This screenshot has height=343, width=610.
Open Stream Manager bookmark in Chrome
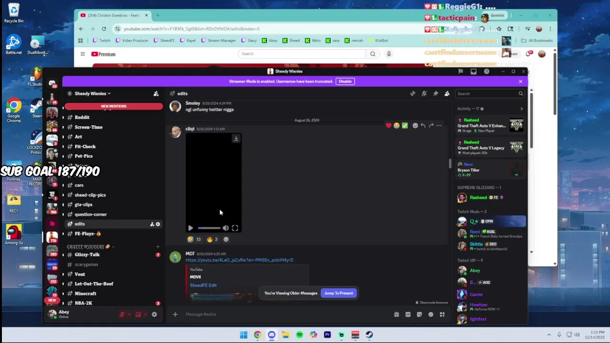pyautogui.click(x=218, y=40)
